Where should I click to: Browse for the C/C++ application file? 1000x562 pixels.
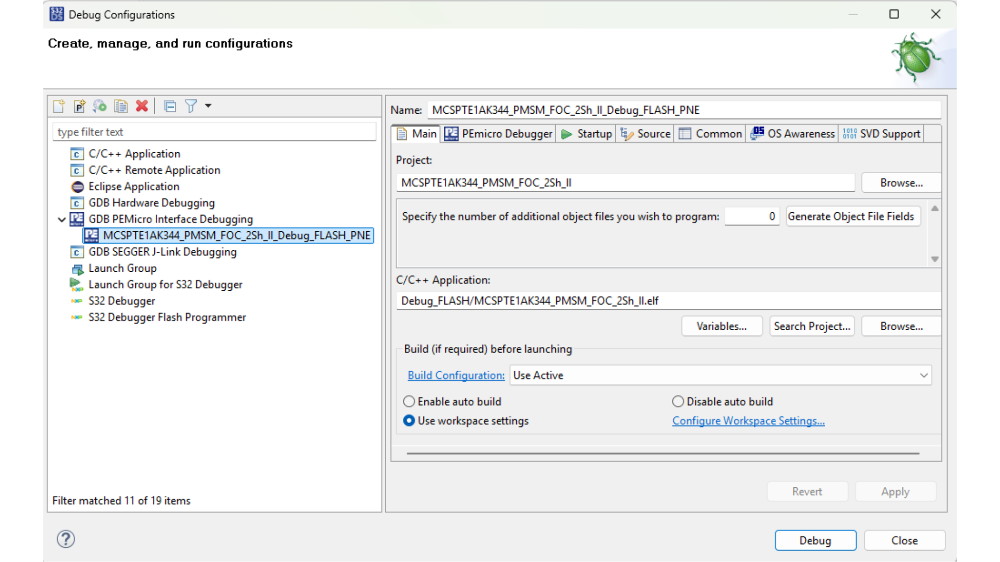[x=901, y=326]
